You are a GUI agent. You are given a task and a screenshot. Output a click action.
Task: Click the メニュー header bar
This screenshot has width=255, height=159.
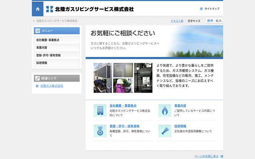(57, 31)
